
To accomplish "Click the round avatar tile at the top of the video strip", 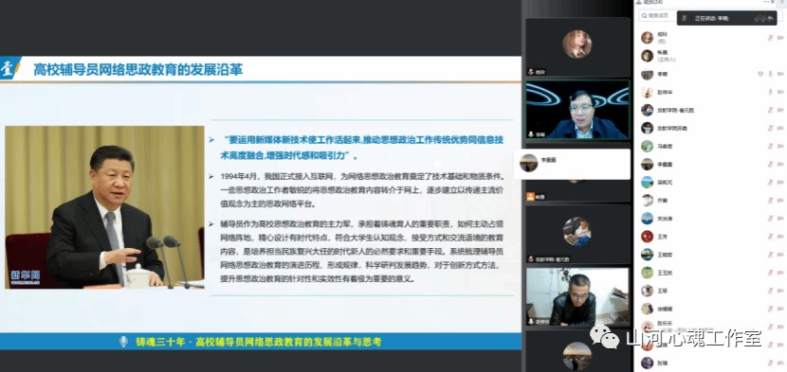I will coord(577,44).
